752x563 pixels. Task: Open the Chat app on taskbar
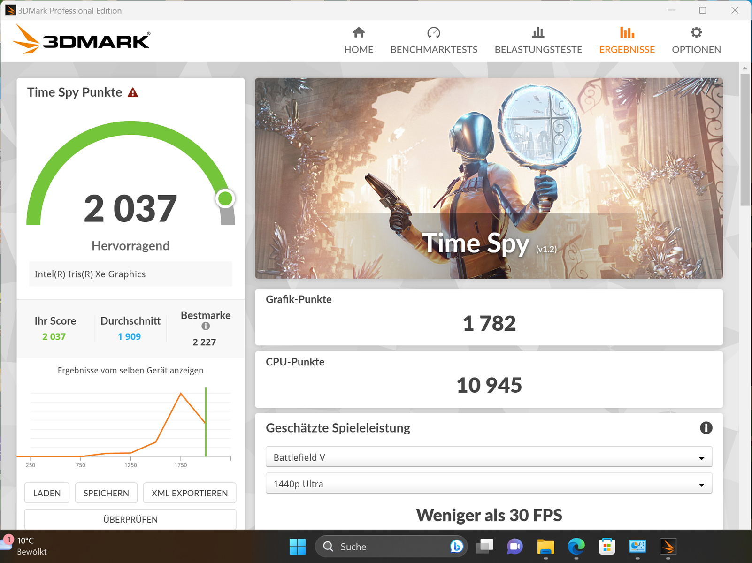coord(515,547)
